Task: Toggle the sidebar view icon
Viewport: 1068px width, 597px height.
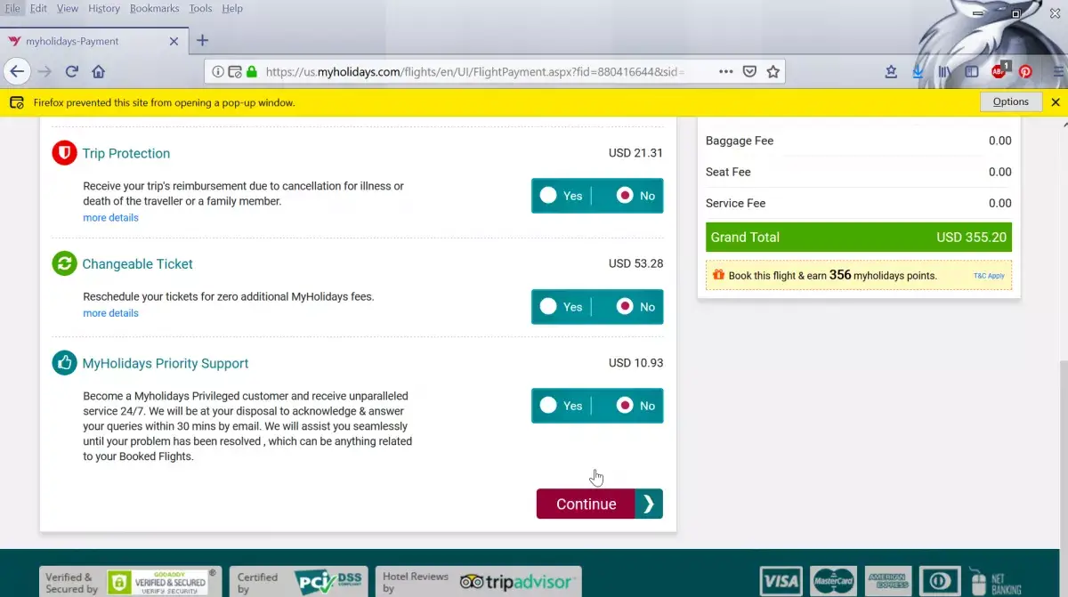Action: [972, 72]
